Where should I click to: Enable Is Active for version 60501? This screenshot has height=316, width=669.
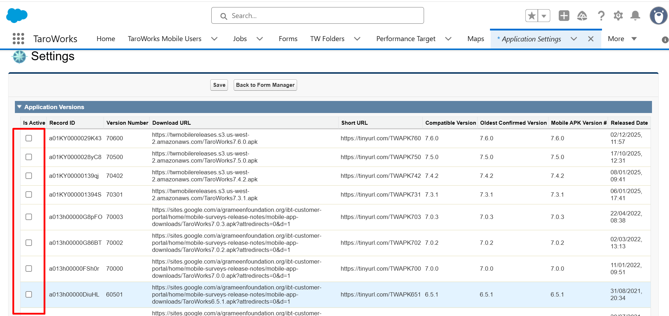[29, 294]
